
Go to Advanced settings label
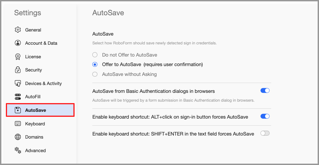click(35, 150)
